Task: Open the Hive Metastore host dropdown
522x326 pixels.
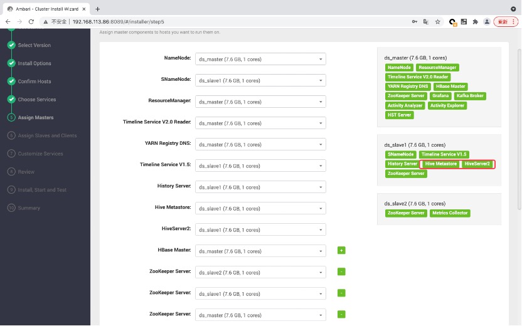Action: tap(260, 208)
